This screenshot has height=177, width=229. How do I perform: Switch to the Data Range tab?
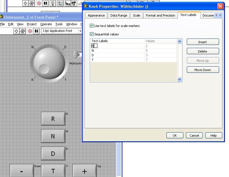click(119, 15)
